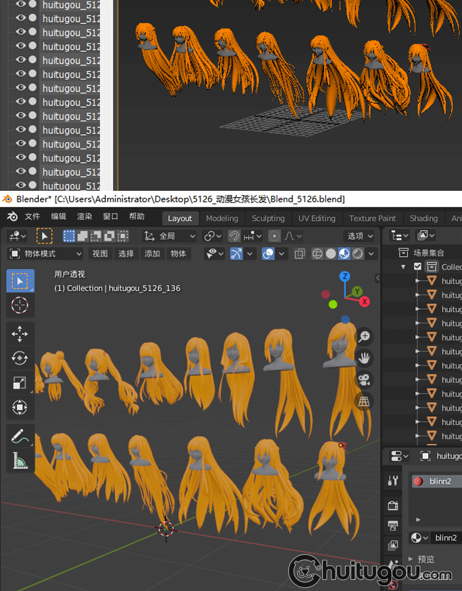Screen dimensions: 462x591
Task: Click the zoom magnifier viewport icon
Action: pos(365,336)
